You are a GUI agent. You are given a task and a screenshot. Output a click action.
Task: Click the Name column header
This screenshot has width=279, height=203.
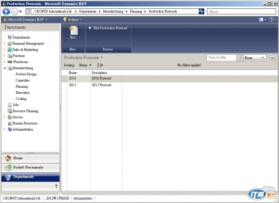click(x=79, y=73)
